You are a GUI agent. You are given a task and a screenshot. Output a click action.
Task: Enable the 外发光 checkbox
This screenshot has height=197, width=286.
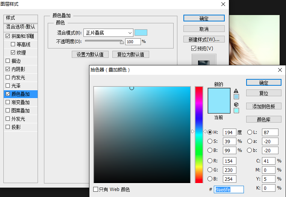tap(8, 119)
